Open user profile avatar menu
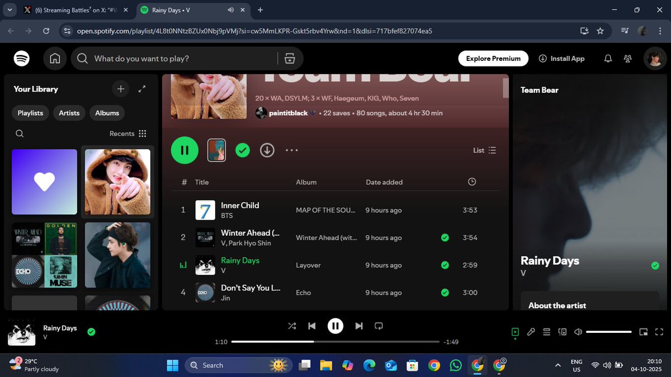 coord(654,58)
